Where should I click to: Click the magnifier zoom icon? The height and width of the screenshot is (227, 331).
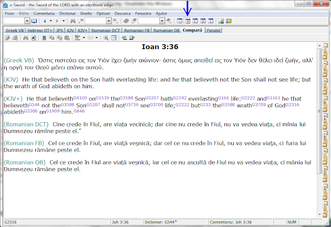point(106,38)
